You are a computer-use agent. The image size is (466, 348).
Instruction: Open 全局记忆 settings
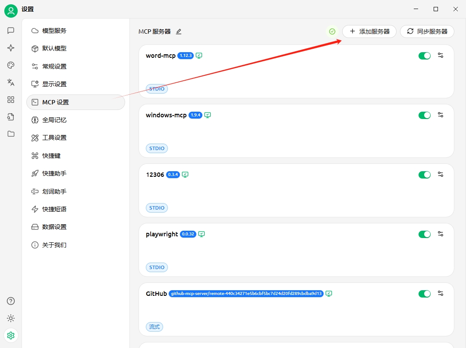click(76, 120)
